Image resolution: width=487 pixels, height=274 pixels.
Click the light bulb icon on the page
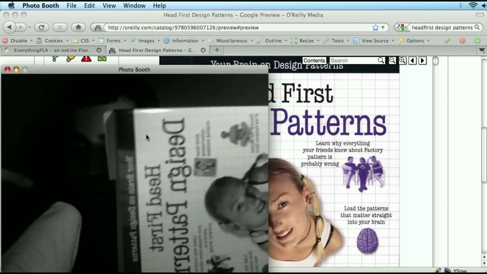[70, 59]
